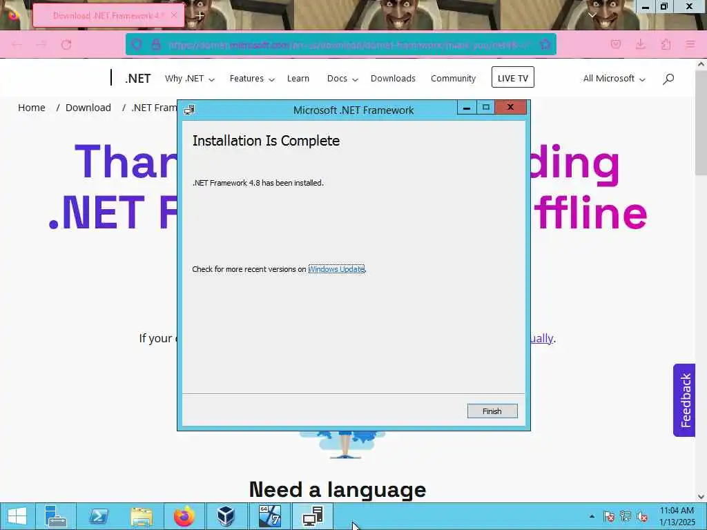Image resolution: width=707 pixels, height=530 pixels.
Task: Close the Microsoft .NET Framework dialog
Action: pos(510,107)
